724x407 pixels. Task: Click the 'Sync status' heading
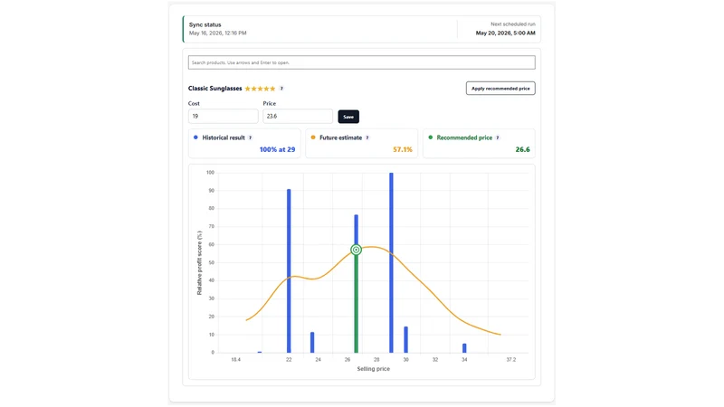[x=205, y=25]
